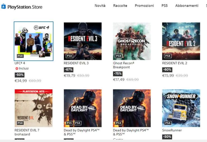Click the €19,79 price of Resident Evil 3
Image resolution: width=207 pixels, height=142 pixels.
coord(70,75)
